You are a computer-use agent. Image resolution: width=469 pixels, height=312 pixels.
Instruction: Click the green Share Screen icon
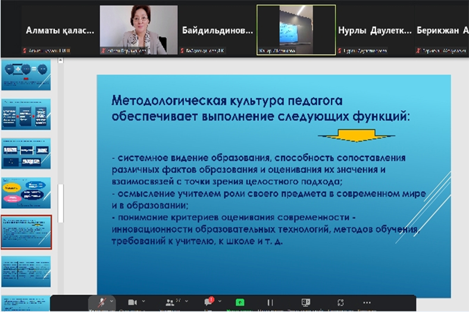[x=240, y=302]
